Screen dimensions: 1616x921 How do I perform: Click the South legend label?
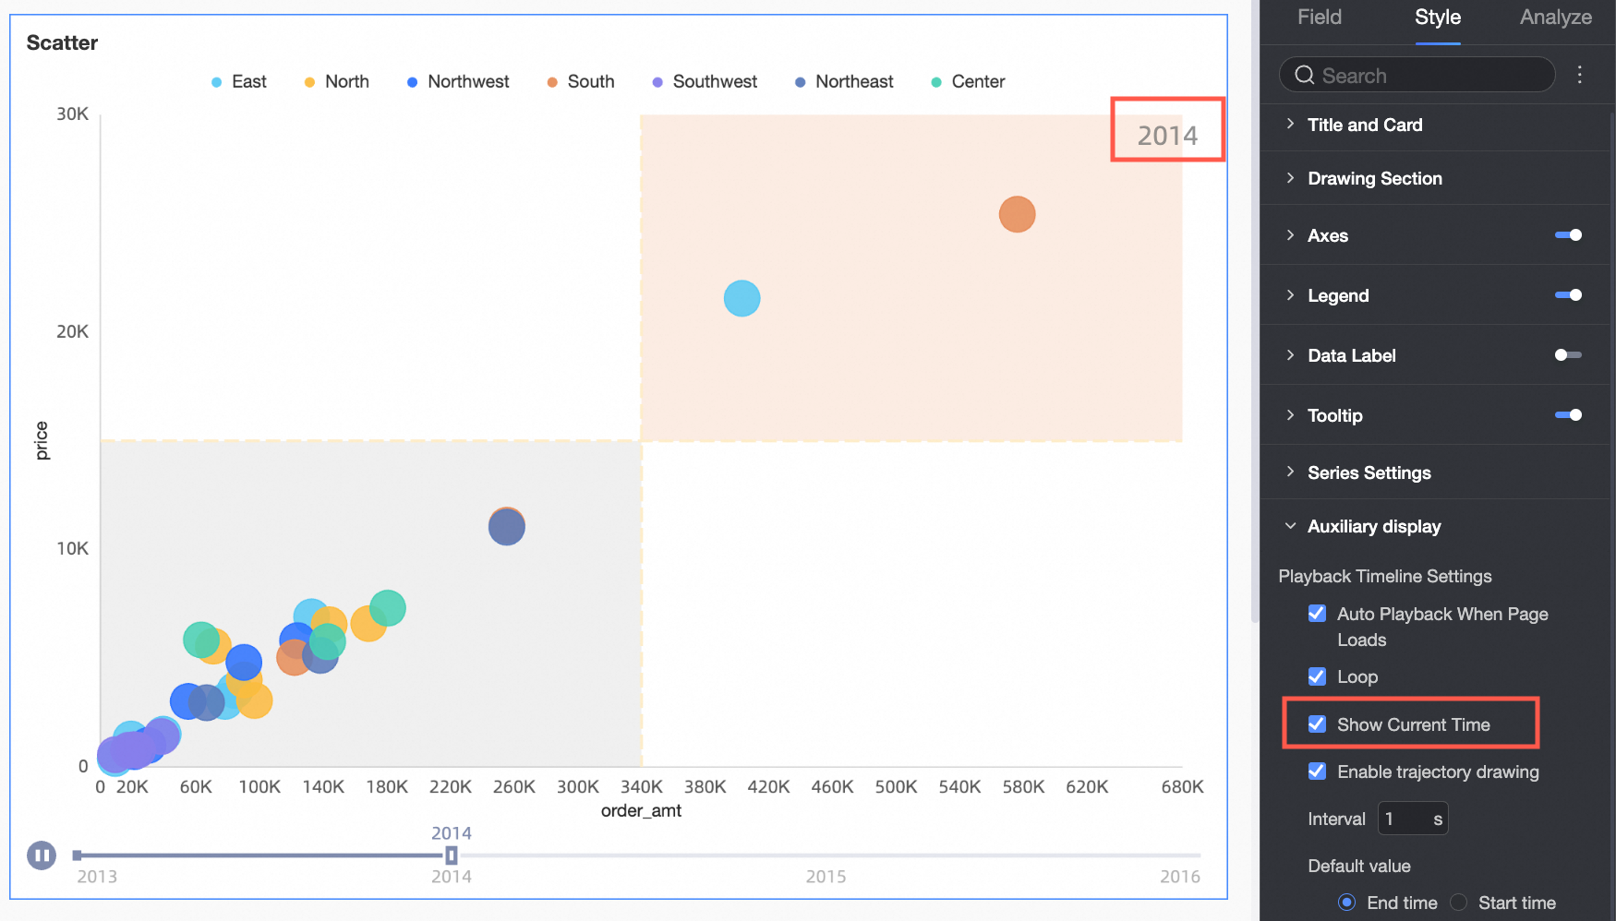point(591,81)
